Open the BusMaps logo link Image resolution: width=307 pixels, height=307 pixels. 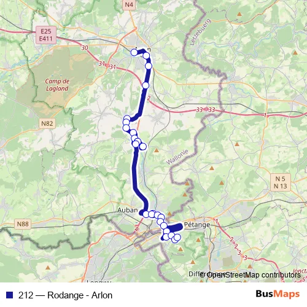(x=278, y=294)
